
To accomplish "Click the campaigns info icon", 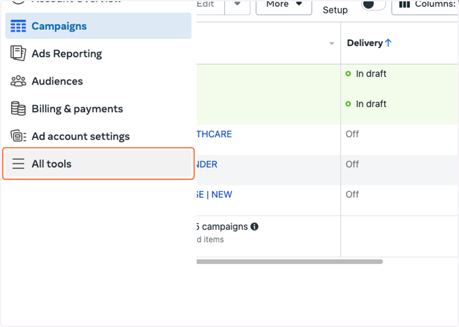I will pos(254,227).
